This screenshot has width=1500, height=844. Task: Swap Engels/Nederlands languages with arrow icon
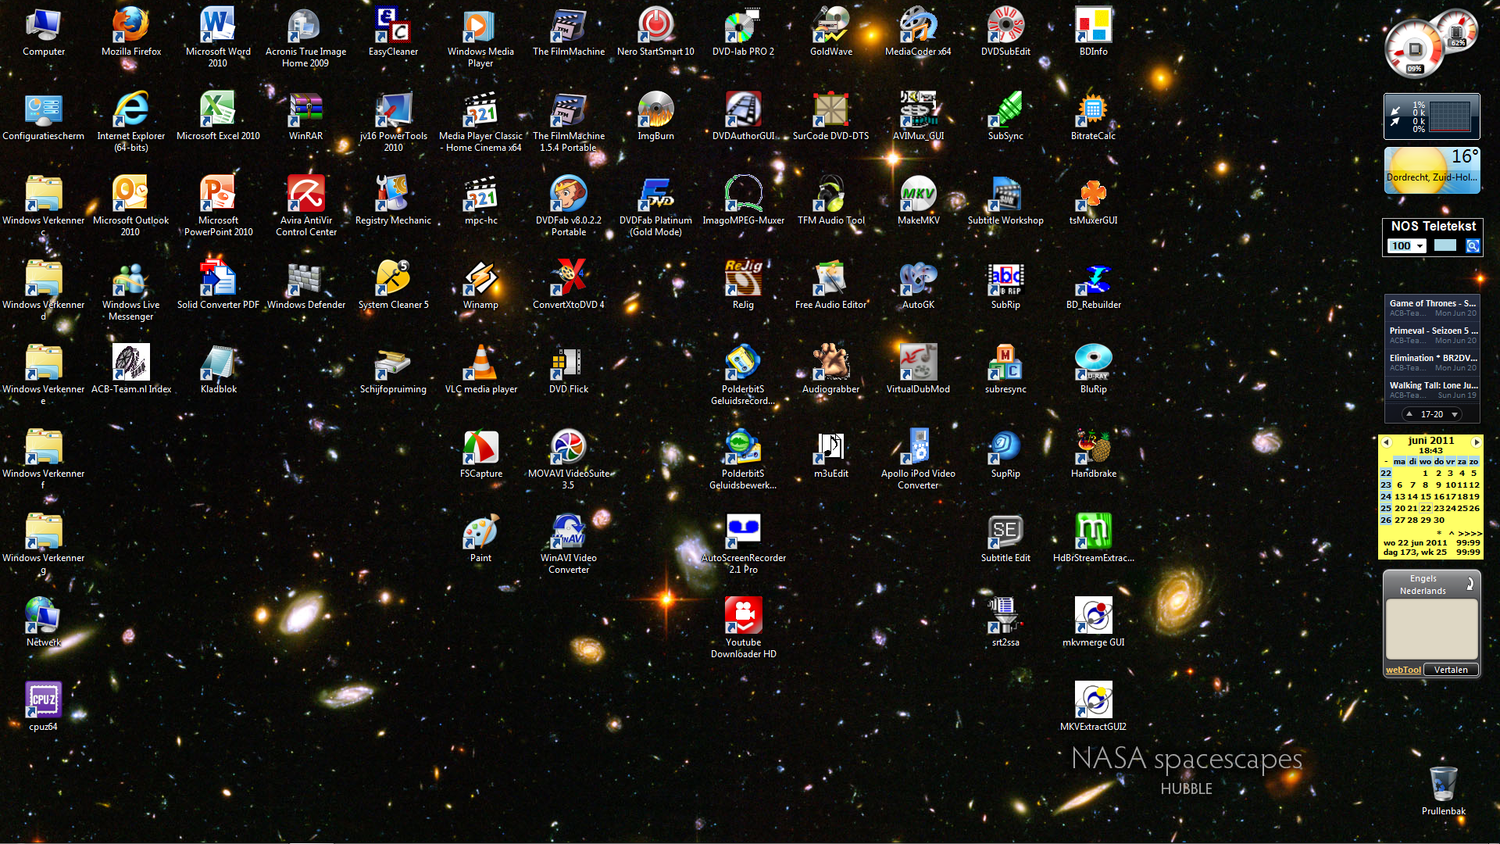click(1470, 583)
